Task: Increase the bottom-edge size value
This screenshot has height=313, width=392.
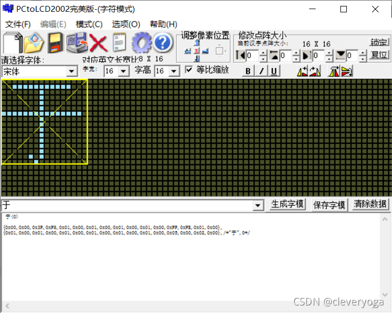Action: tap(363, 53)
